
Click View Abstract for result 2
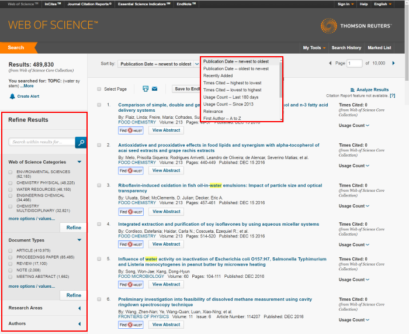tap(166, 171)
